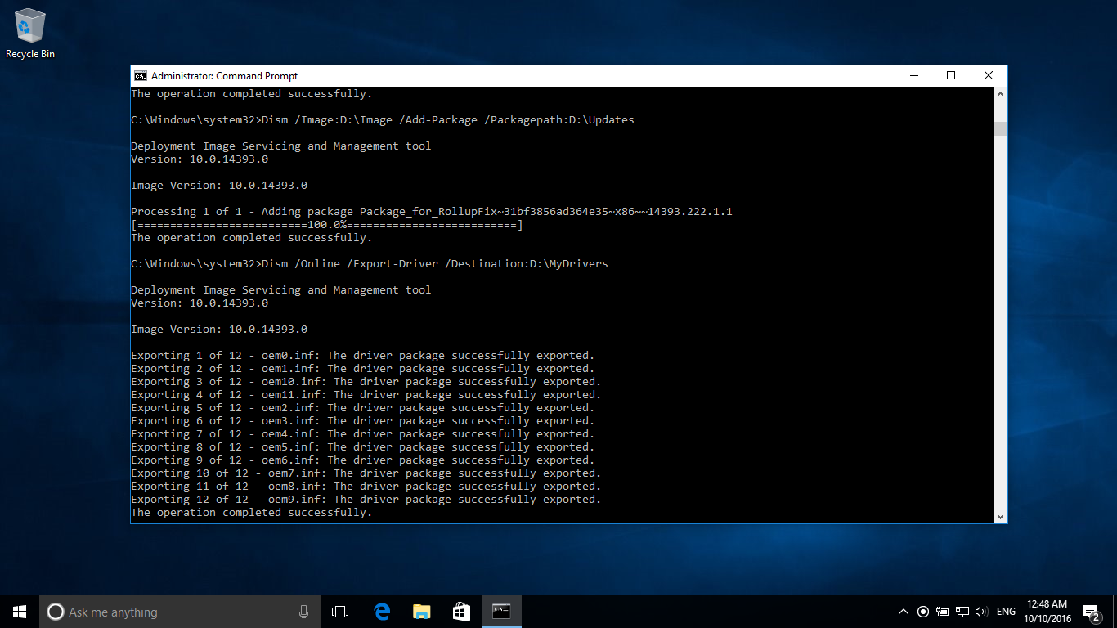
Task: Click the record circle tray icon
Action: coord(923,612)
